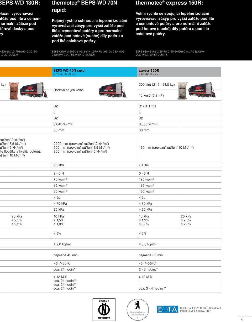Select the "B1/TR1/Q1" cell
The image size is (252, 322).
[147, 106]
